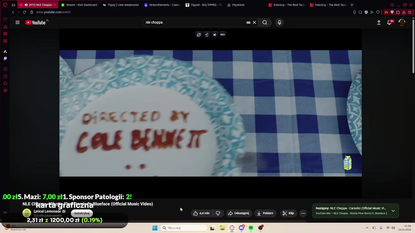This screenshot has height=233, width=415.
Task: Skip to next video using overlay button
Action: coord(215,35)
